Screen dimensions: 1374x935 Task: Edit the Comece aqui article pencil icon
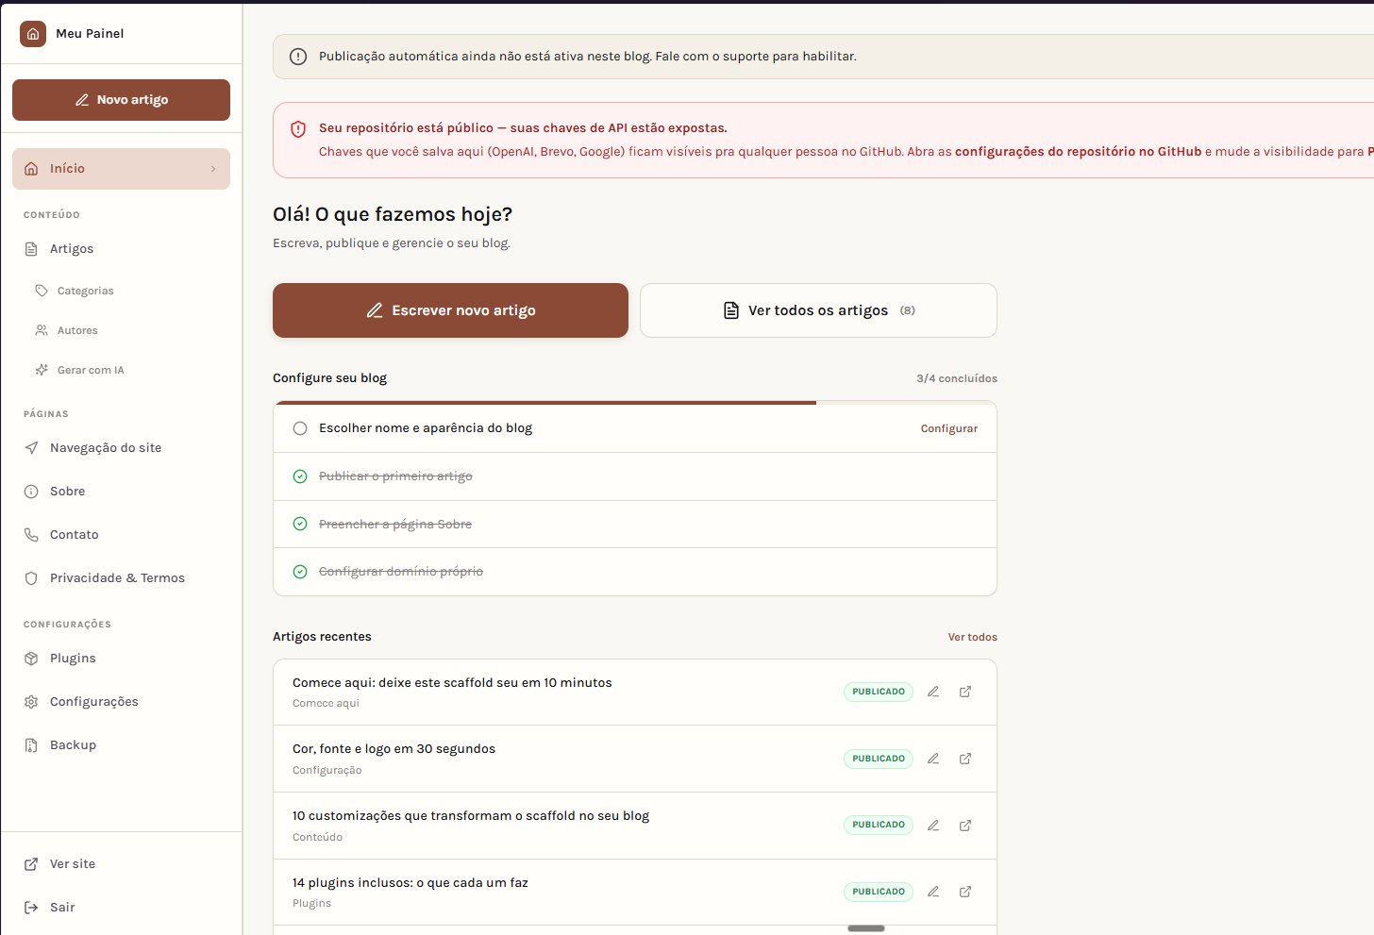click(933, 692)
